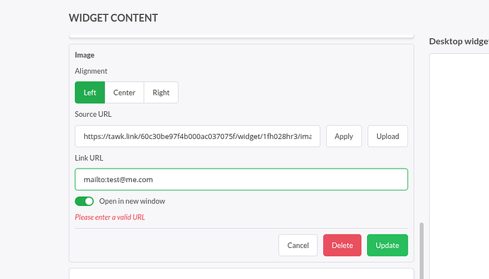Click the Image section title
This screenshot has height=279, width=489.
84,55
